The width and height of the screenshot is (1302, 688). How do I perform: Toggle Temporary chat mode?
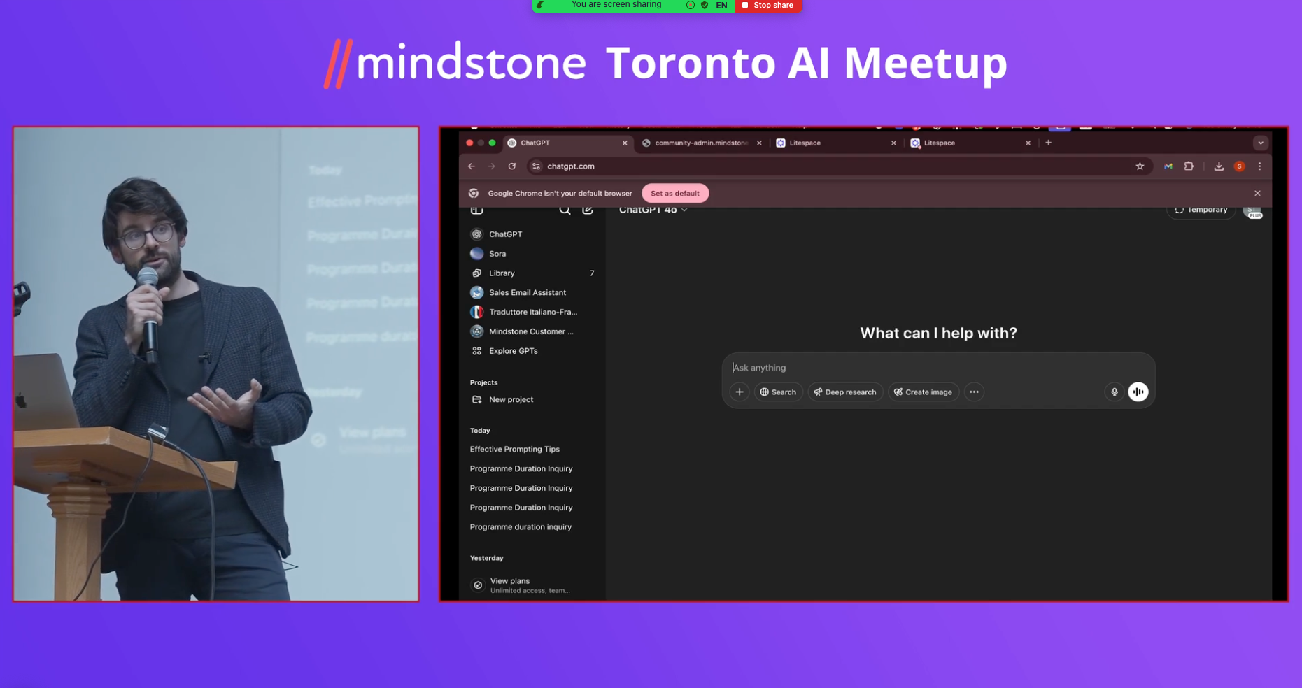(x=1201, y=210)
